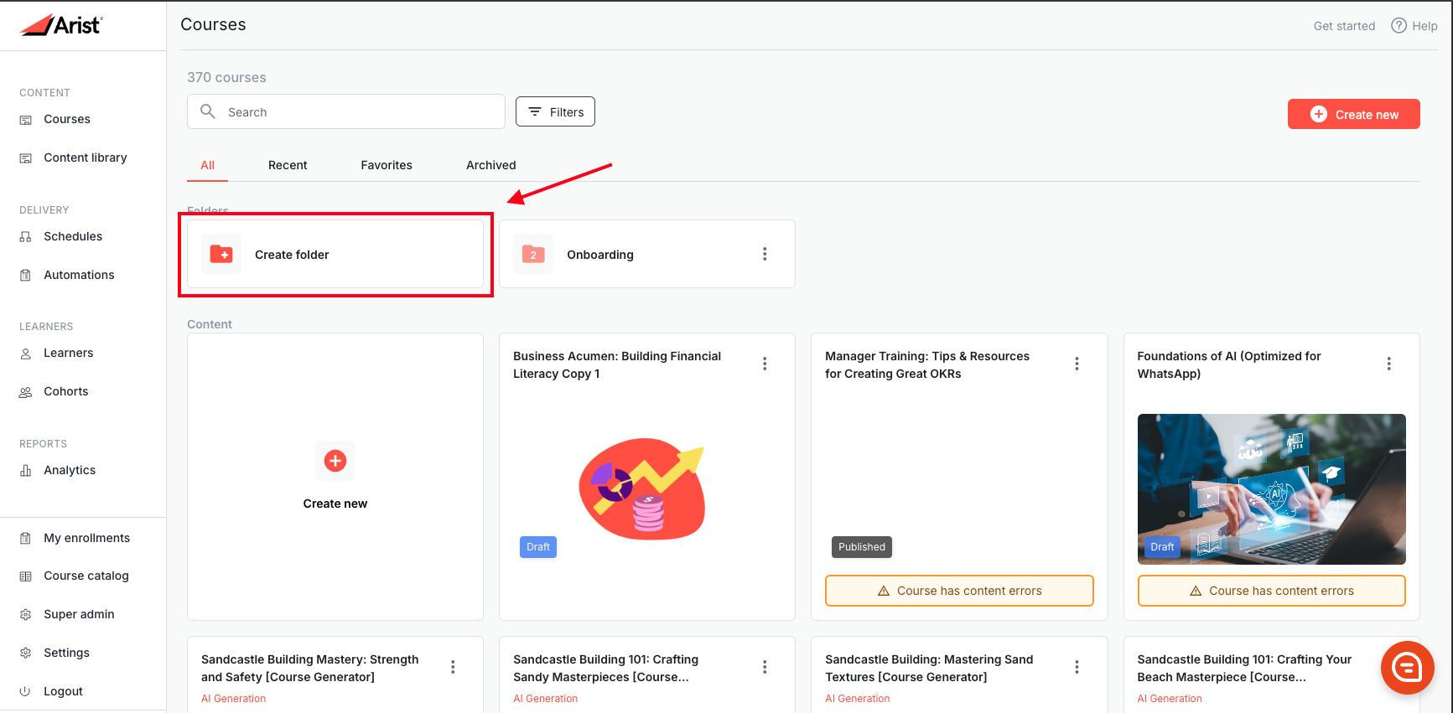This screenshot has width=1453, height=713.
Task: Open options menu for Foundations of AI course
Action: coord(1388,364)
